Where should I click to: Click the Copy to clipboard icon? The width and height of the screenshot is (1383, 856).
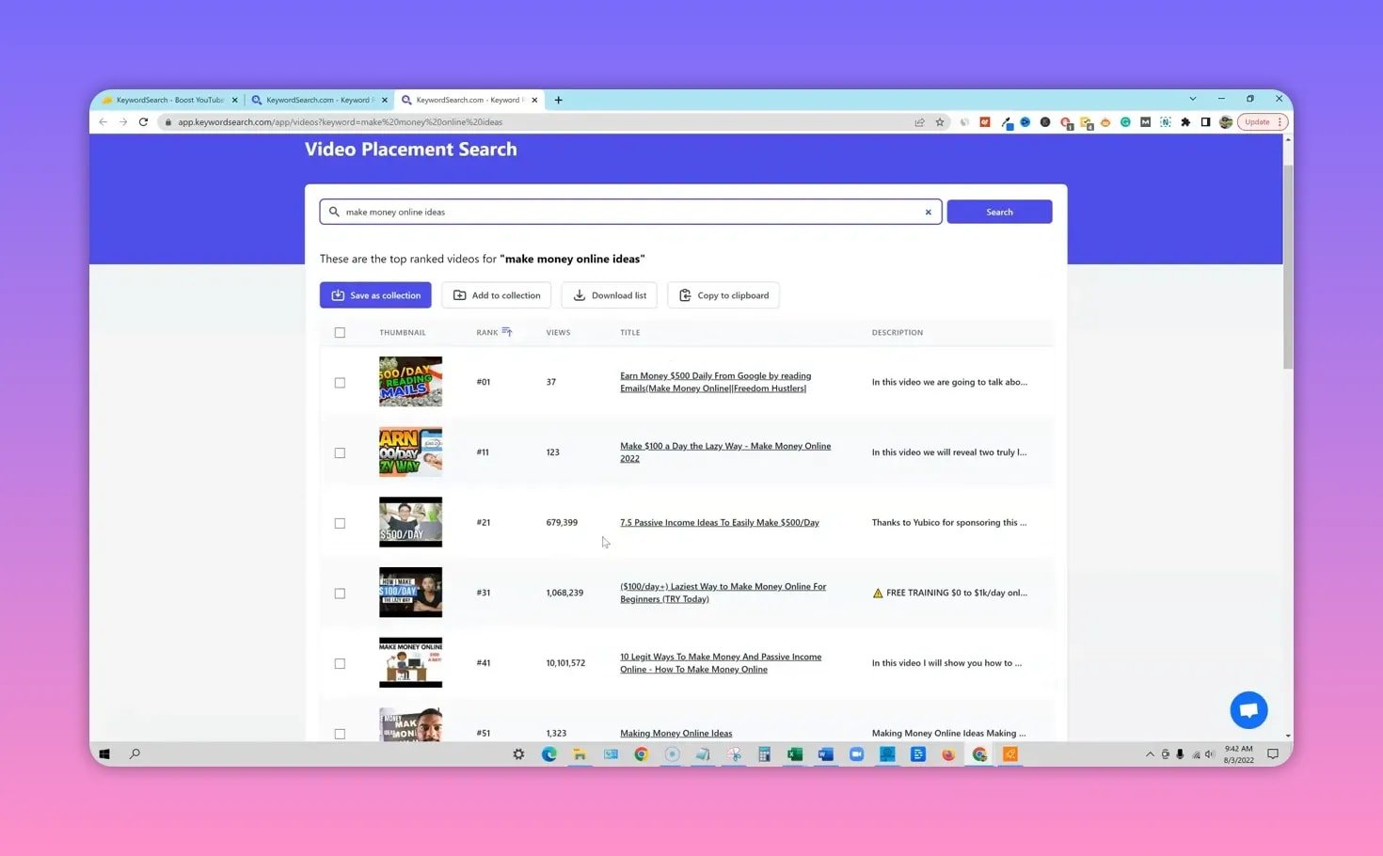685,294
